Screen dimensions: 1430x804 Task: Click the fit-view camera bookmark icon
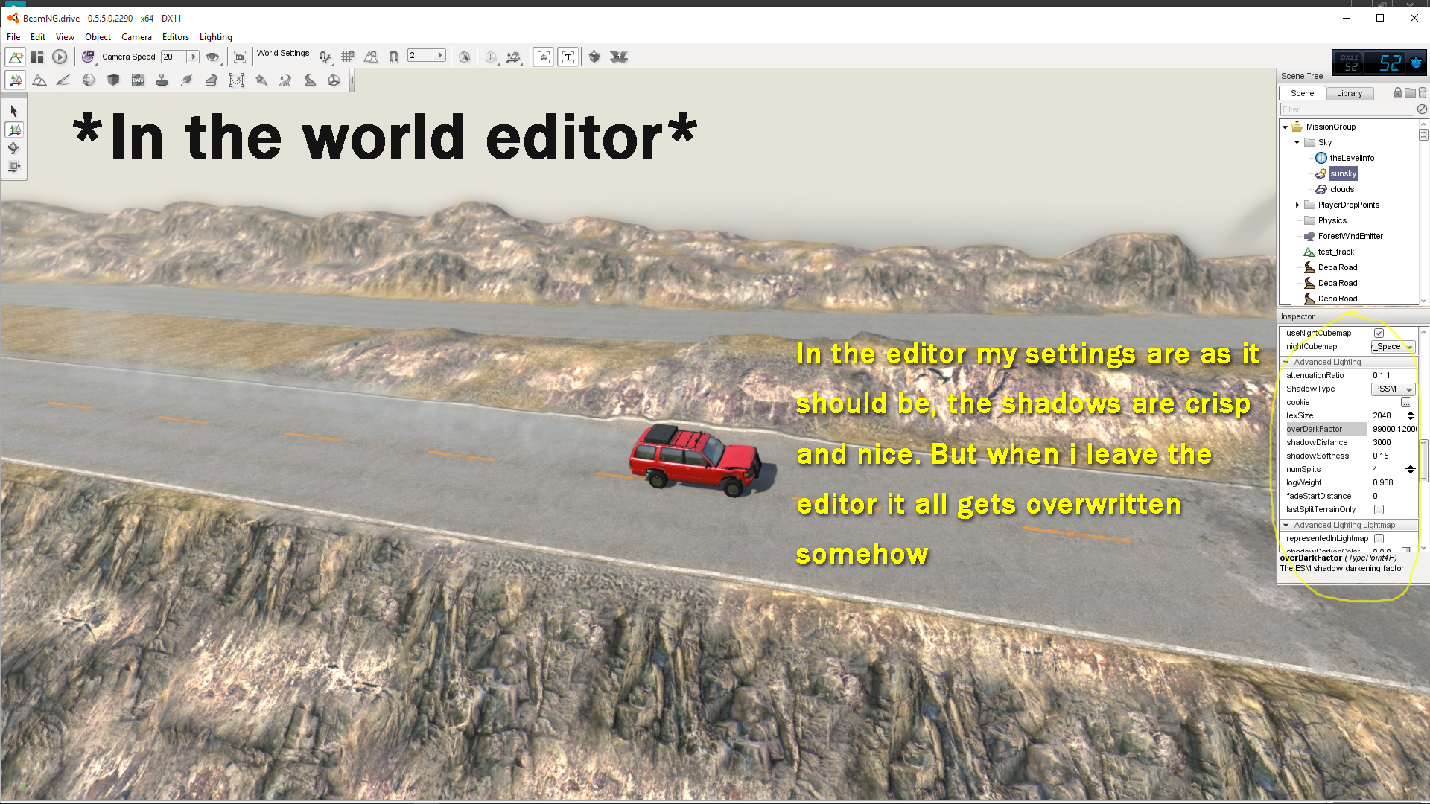239,57
